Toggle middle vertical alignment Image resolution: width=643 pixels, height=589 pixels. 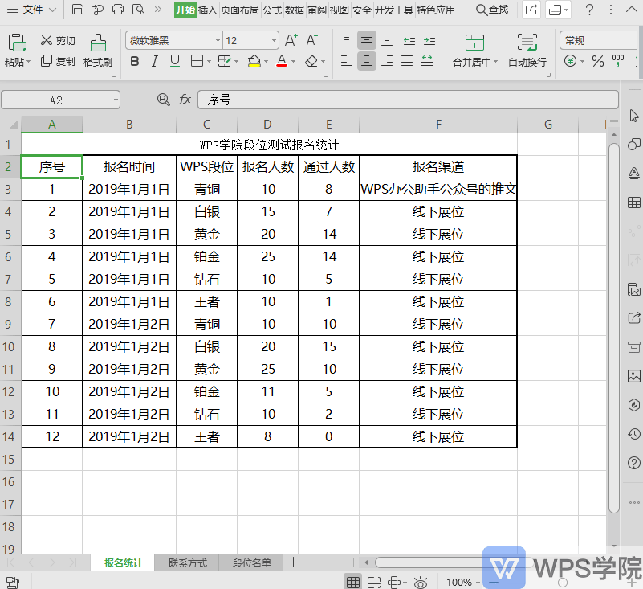(367, 40)
